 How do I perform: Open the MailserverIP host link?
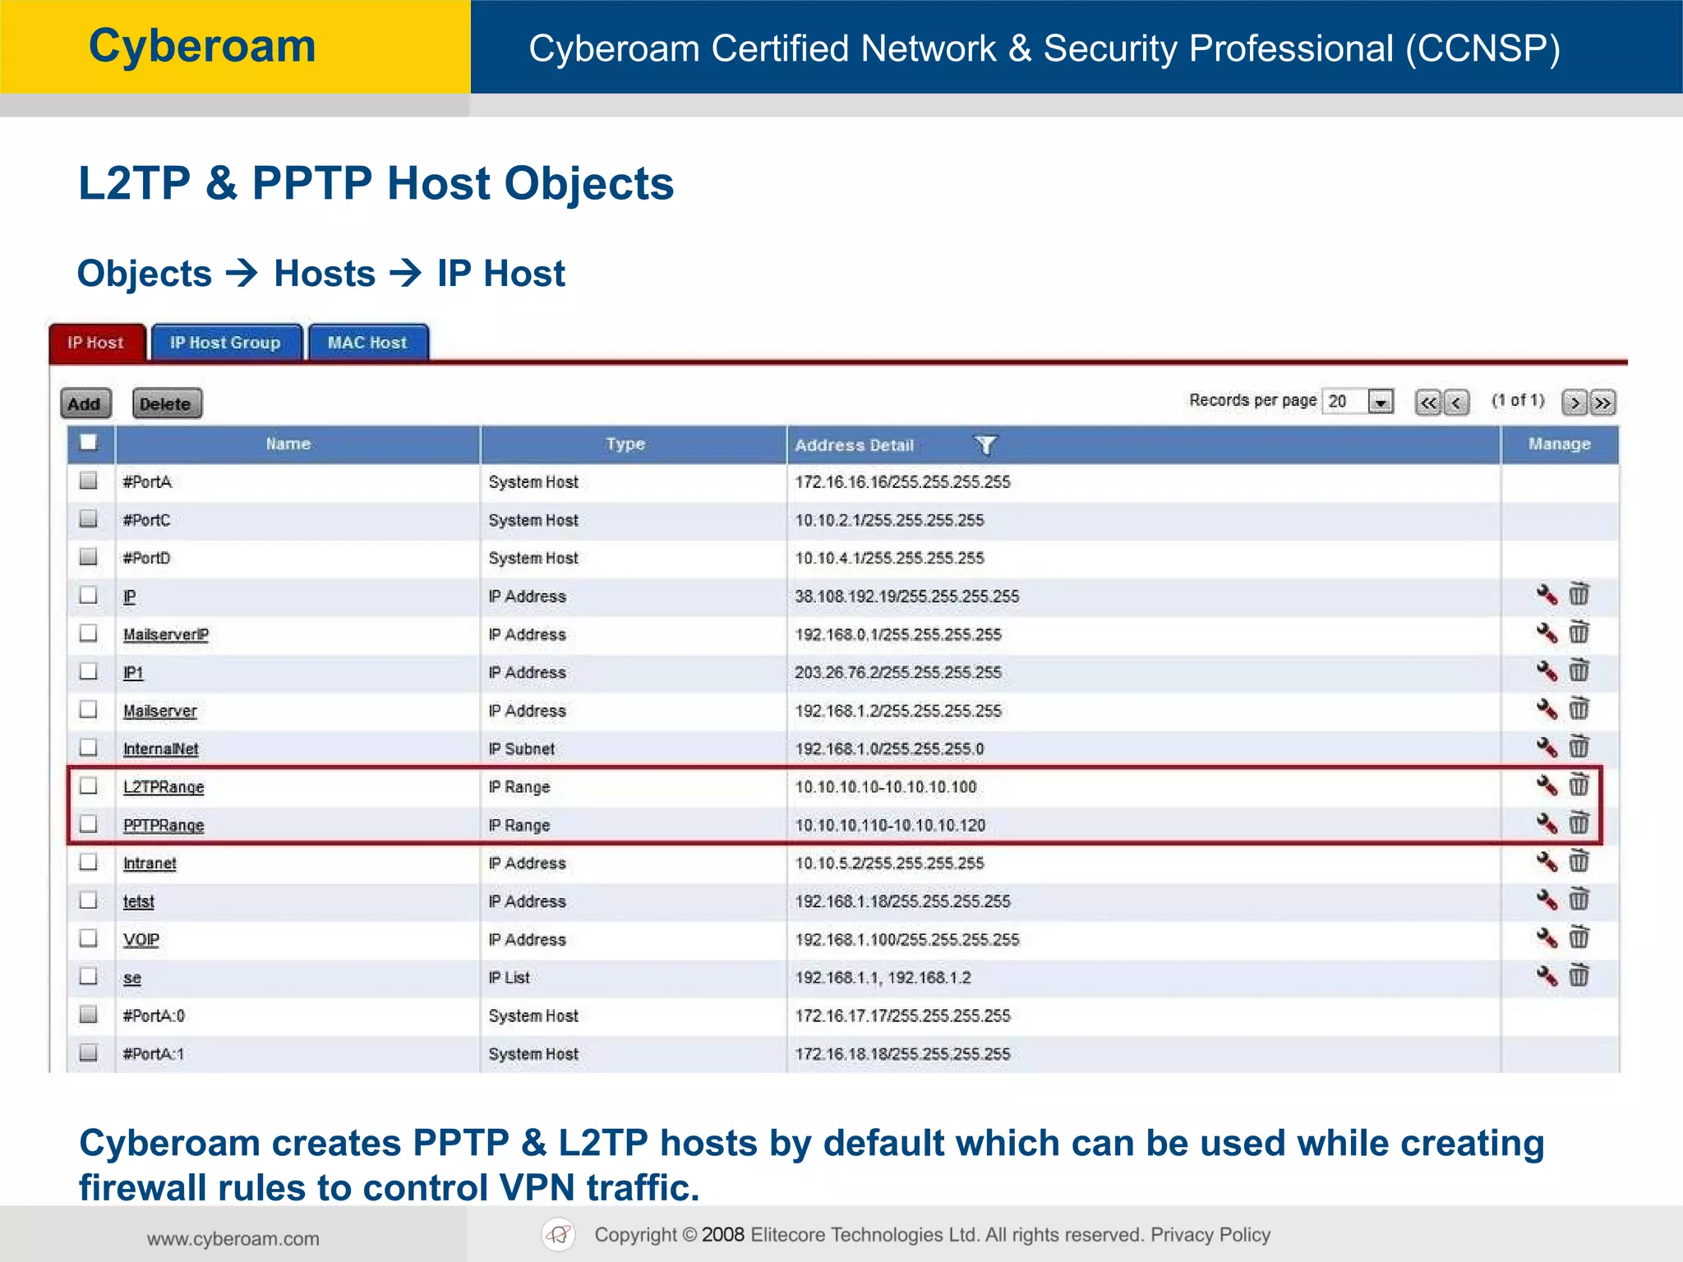166,634
